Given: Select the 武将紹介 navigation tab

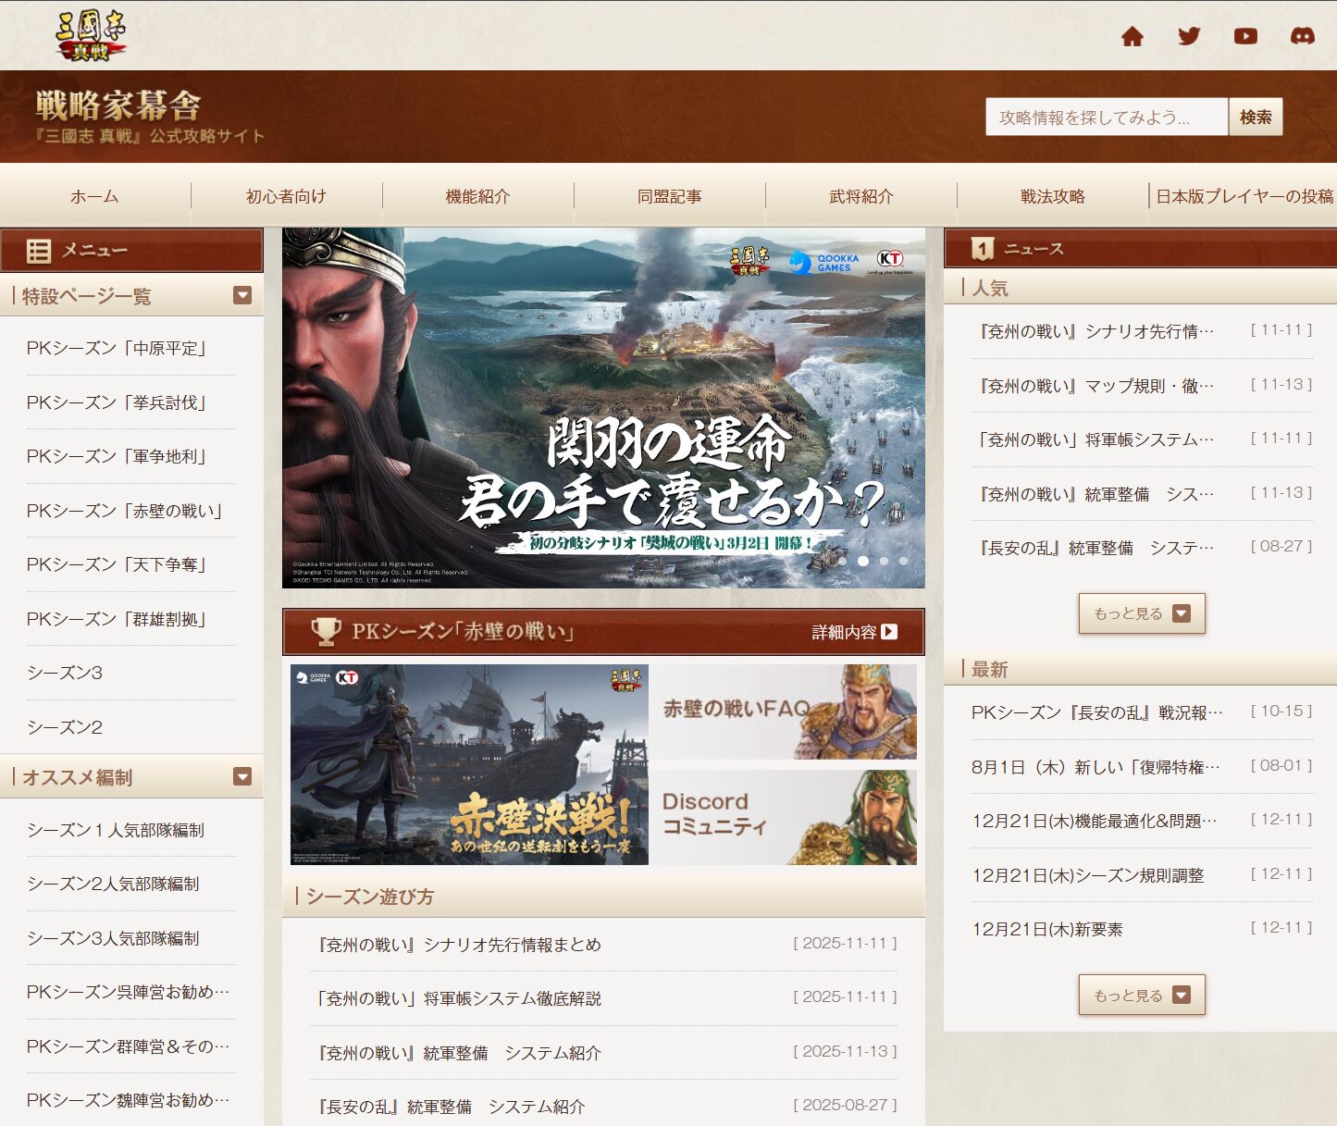Looking at the screenshot, I should (860, 196).
